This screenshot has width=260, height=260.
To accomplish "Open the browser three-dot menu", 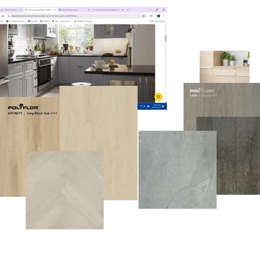I will pyautogui.click(x=164, y=16).
